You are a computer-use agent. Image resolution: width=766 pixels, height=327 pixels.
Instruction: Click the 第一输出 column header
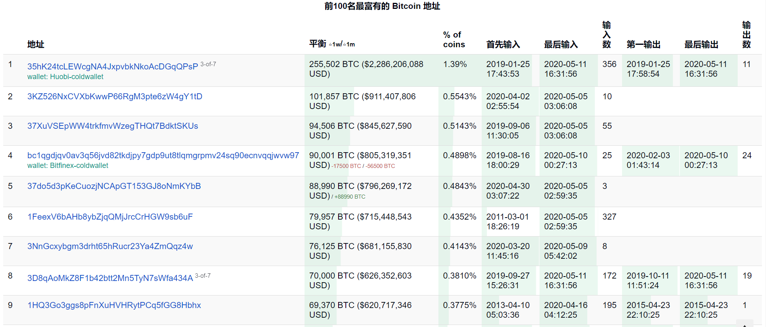(x=643, y=44)
